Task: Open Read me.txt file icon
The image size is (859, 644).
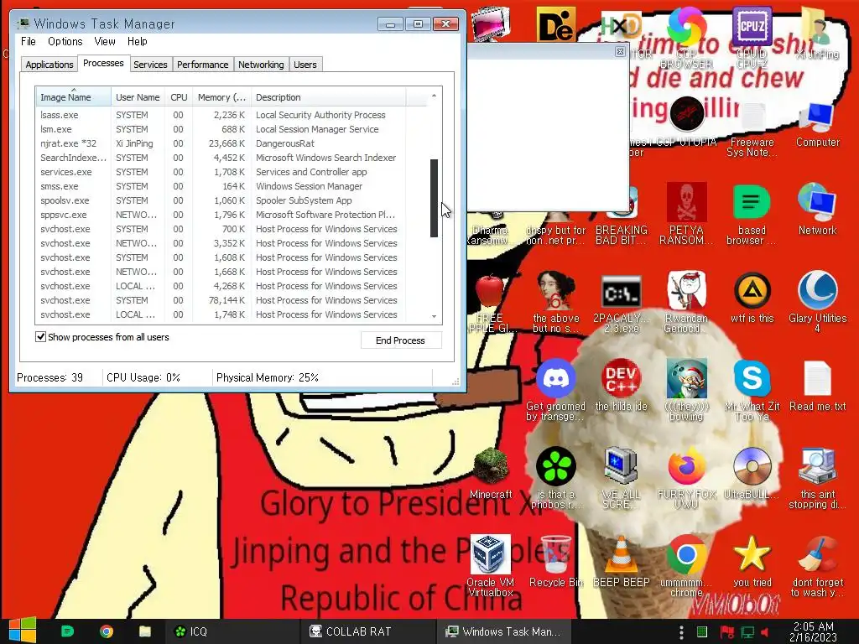Action: [x=817, y=378]
